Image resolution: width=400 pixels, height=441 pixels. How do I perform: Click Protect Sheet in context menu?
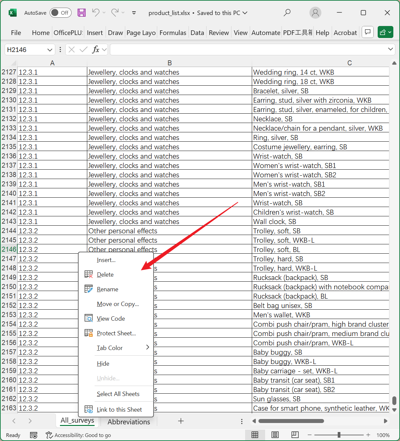tap(116, 333)
